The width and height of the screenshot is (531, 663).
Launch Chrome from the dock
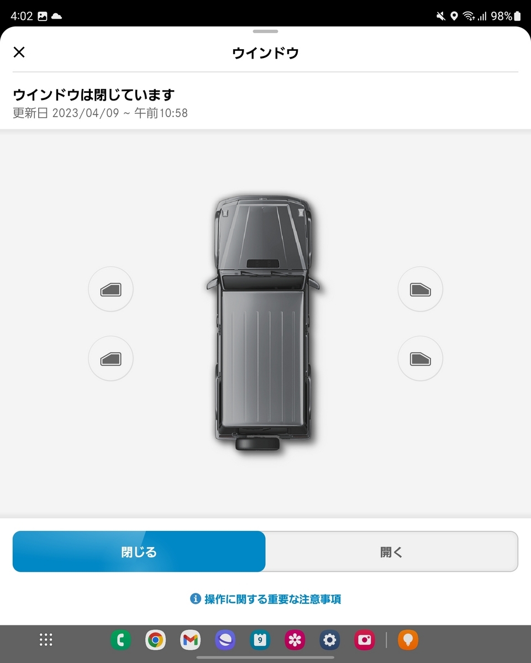(156, 640)
